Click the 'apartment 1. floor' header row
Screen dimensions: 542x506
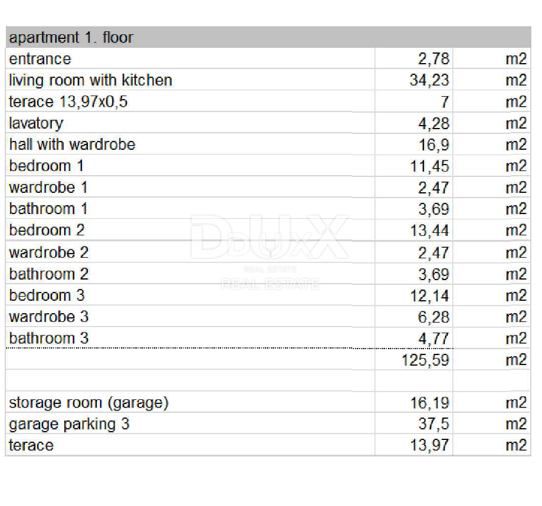pos(71,38)
